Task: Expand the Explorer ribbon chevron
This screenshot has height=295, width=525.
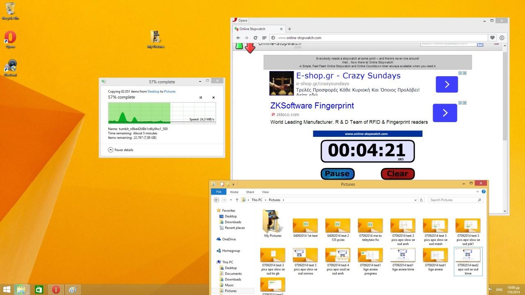Action: click(478, 192)
